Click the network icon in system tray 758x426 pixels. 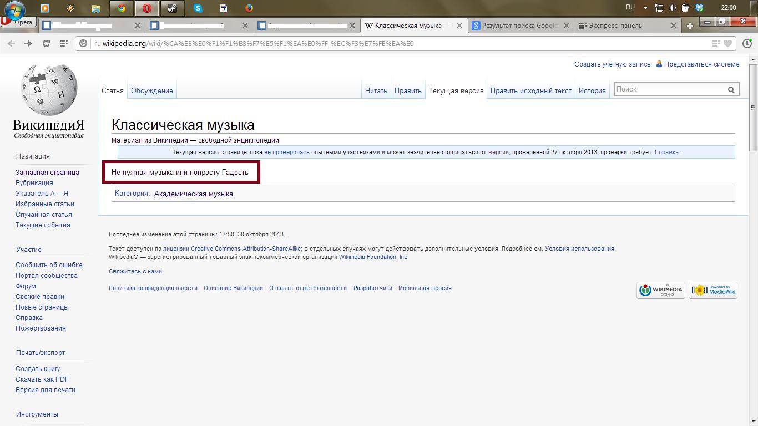pyautogui.click(x=659, y=8)
